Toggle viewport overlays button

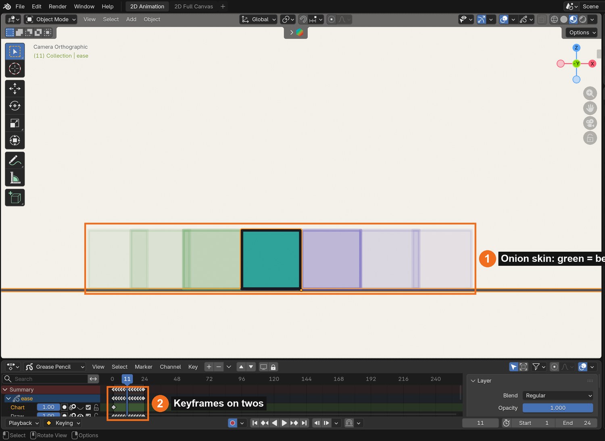[504, 19]
